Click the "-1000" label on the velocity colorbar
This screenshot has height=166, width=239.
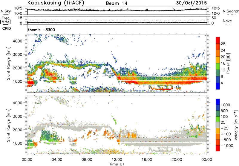point(227,146)
